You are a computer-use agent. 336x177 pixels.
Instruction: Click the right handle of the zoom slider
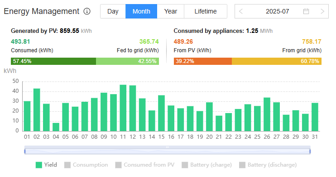310,151
